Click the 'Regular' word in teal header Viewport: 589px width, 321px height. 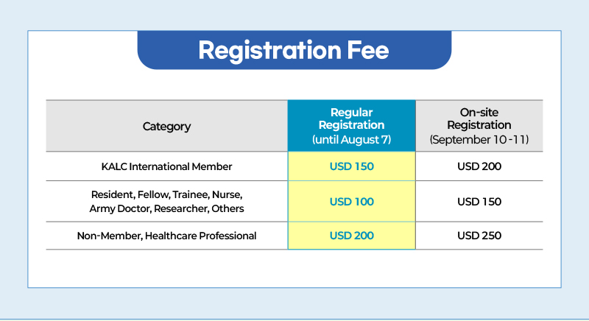pyautogui.click(x=352, y=113)
